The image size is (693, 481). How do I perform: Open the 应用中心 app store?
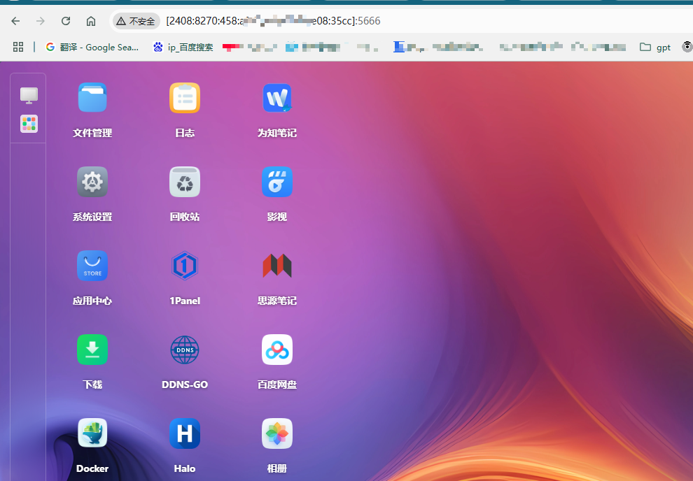click(x=92, y=266)
